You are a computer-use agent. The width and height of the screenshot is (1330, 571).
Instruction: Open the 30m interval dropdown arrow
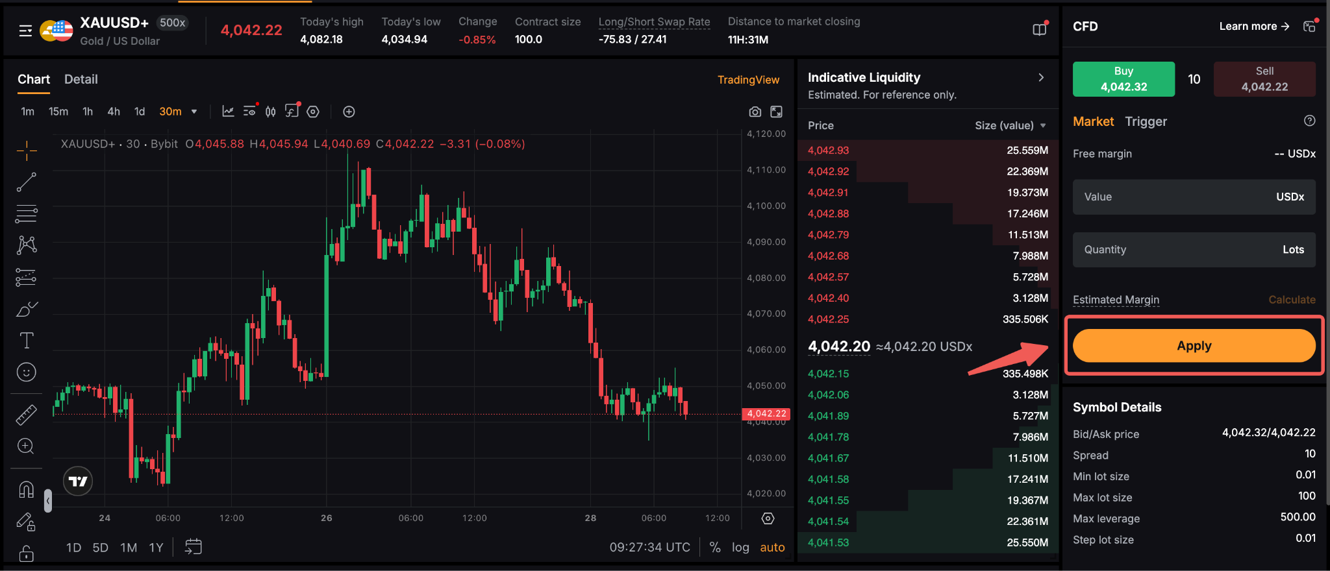(194, 112)
